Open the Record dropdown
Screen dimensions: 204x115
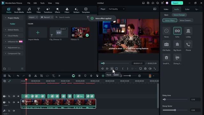(47, 17)
